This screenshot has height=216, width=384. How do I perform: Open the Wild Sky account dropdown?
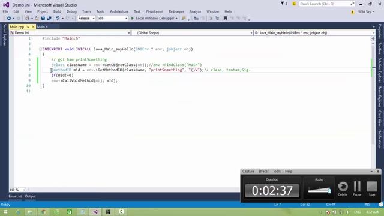pyautogui.click(x=366, y=12)
